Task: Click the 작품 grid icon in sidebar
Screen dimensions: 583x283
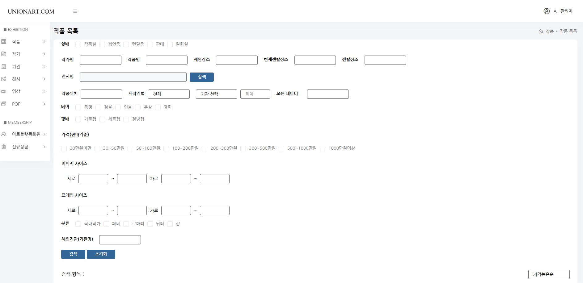Action: [x=4, y=42]
